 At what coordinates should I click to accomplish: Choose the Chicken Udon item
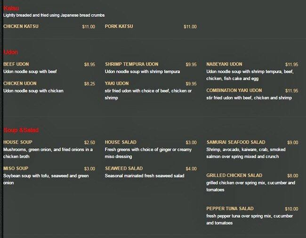(19, 84)
